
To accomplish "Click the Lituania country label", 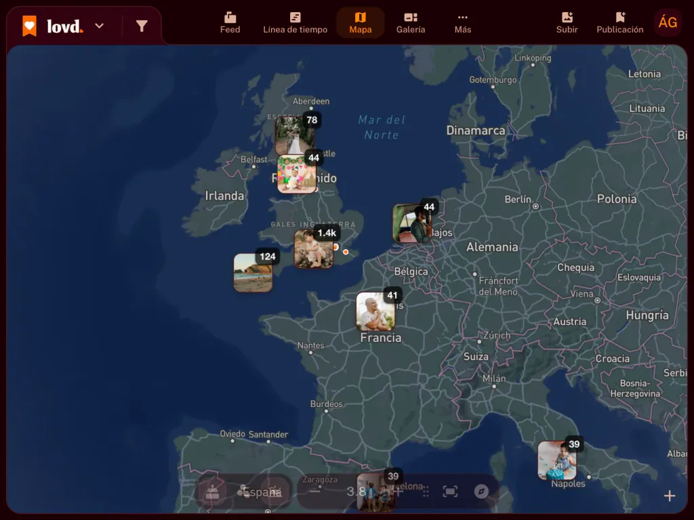I will pos(647,108).
